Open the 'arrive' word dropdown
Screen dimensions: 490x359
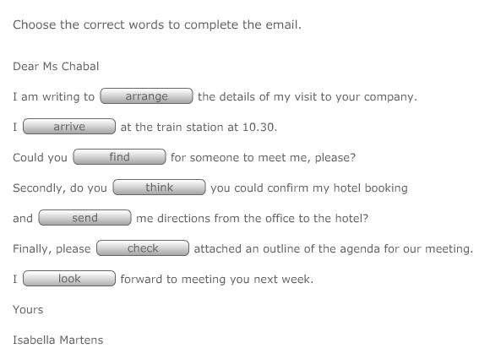click(x=69, y=126)
